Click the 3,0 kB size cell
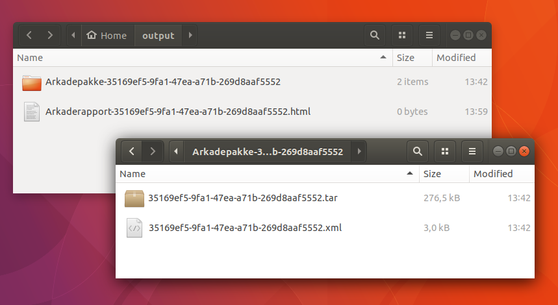Screen dimensions: 558x305 [x=437, y=228]
